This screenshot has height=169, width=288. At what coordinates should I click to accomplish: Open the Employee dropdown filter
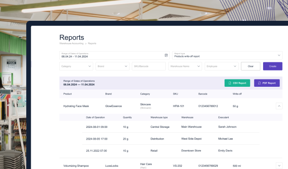tap(221, 66)
